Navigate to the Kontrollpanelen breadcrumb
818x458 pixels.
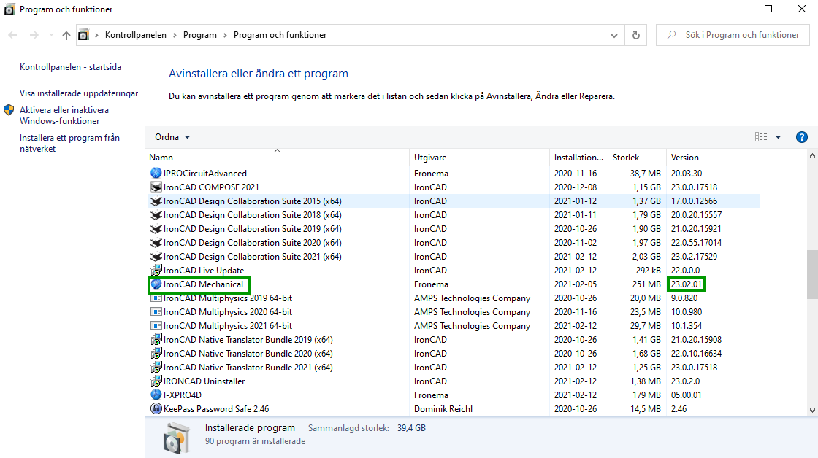click(136, 35)
